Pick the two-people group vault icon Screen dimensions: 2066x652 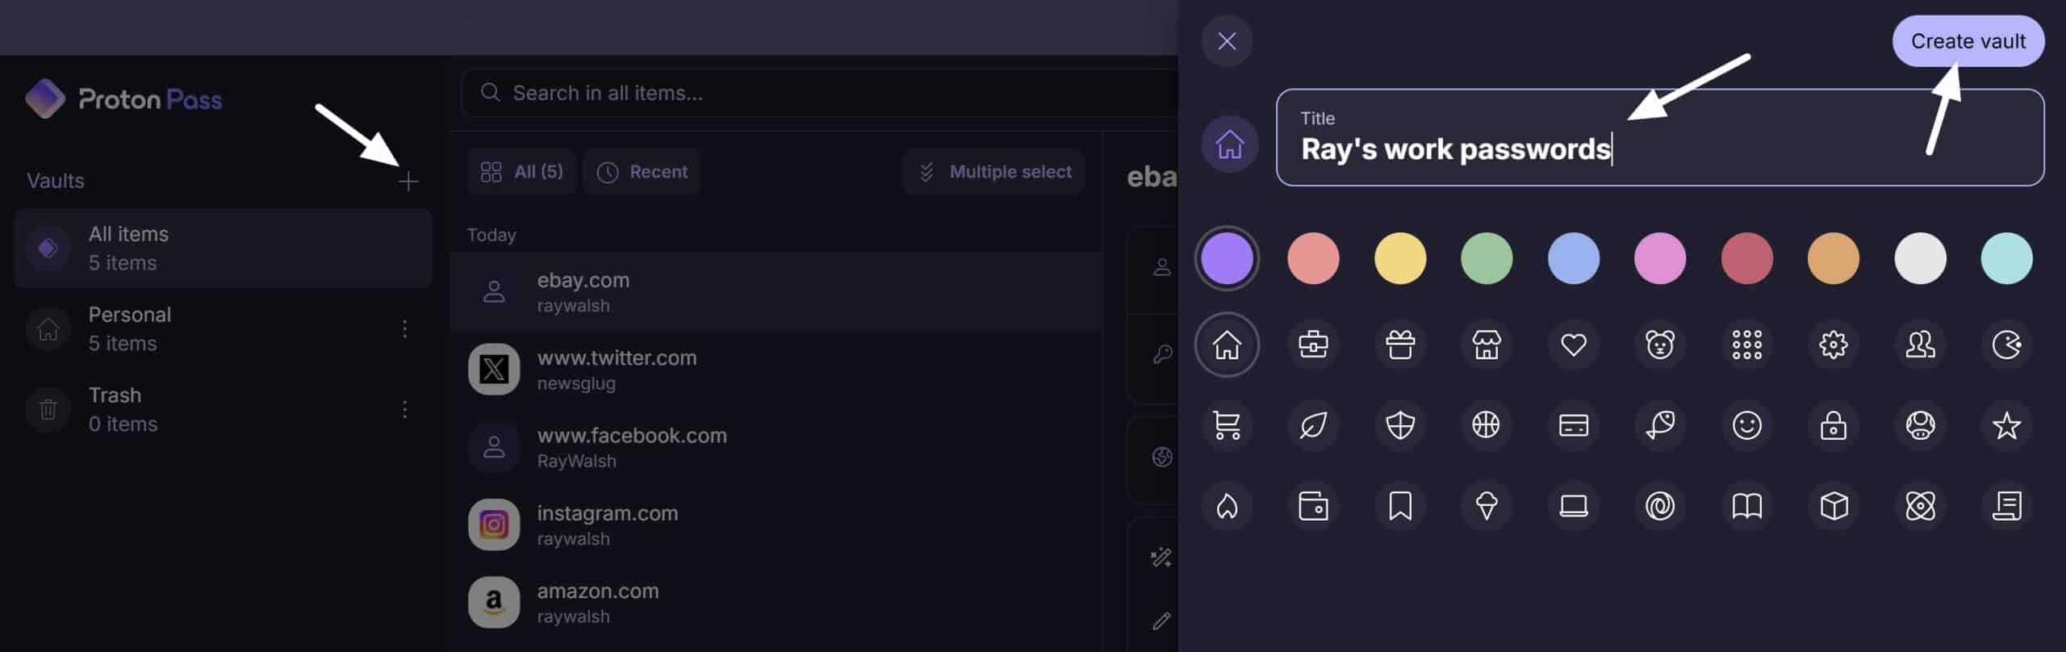[1921, 345]
